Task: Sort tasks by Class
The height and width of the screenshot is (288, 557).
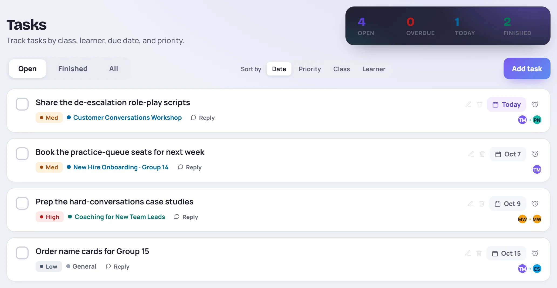Action: tap(342, 69)
